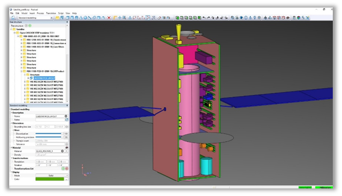Click the yellow corner bracket toolbar icon
This screenshot has height=196, width=342.
point(115,18)
